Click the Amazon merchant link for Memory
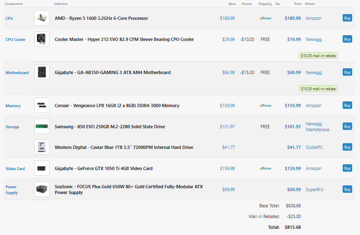 click(x=313, y=106)
